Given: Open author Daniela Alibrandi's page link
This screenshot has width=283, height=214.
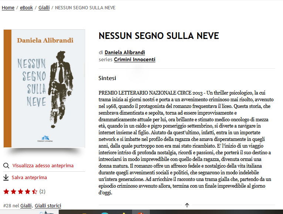Looking at the screenshot, I should 125,52.
